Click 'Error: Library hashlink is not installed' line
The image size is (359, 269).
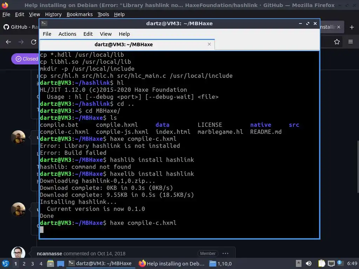[110, 146]
